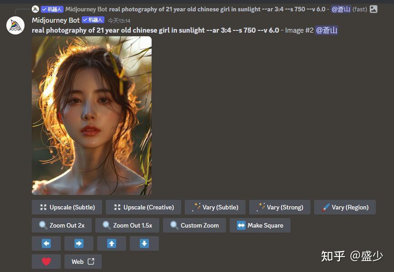Pan the image upward with the up arrow
Image resolution: width=394 pixels, height=272 pixels.
111,243
